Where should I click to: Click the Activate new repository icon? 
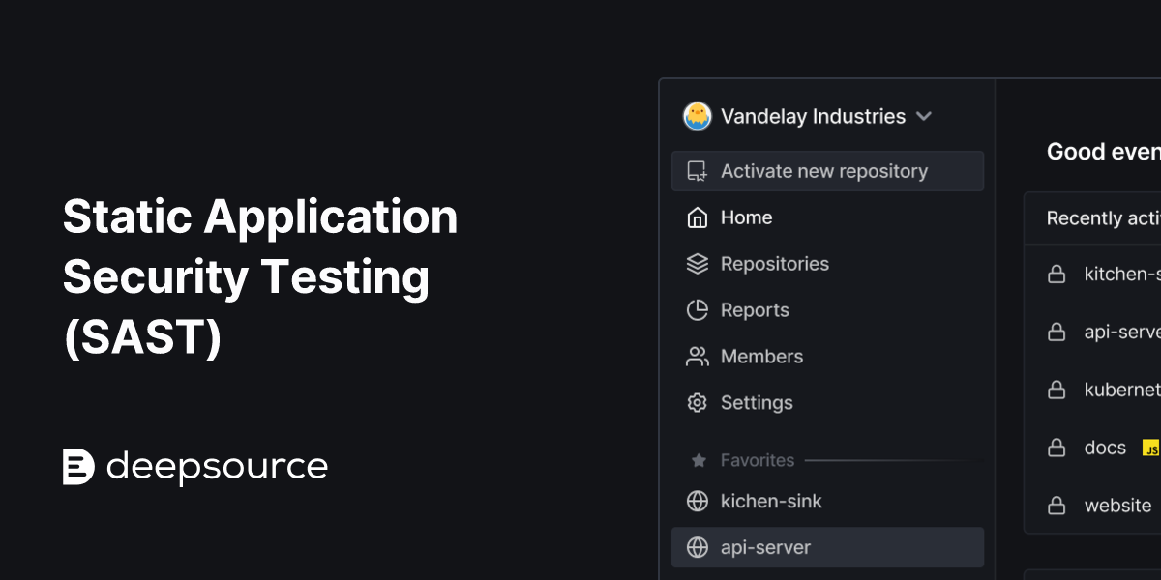click(697, 171)
